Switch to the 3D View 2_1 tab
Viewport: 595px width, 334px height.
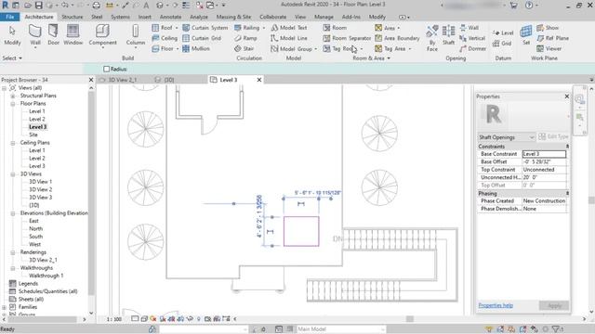click(x=122, y=80)
